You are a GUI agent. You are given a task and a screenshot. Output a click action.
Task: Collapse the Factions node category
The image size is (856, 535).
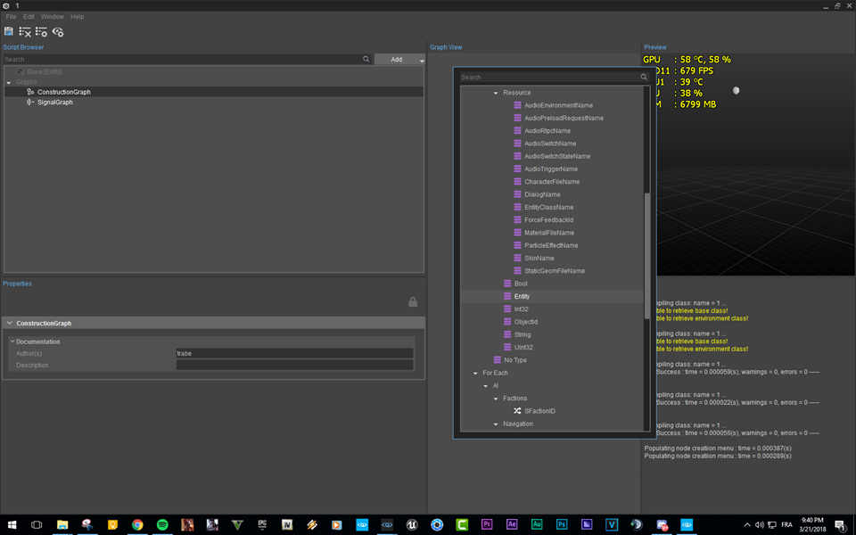(x=496, y=399)
